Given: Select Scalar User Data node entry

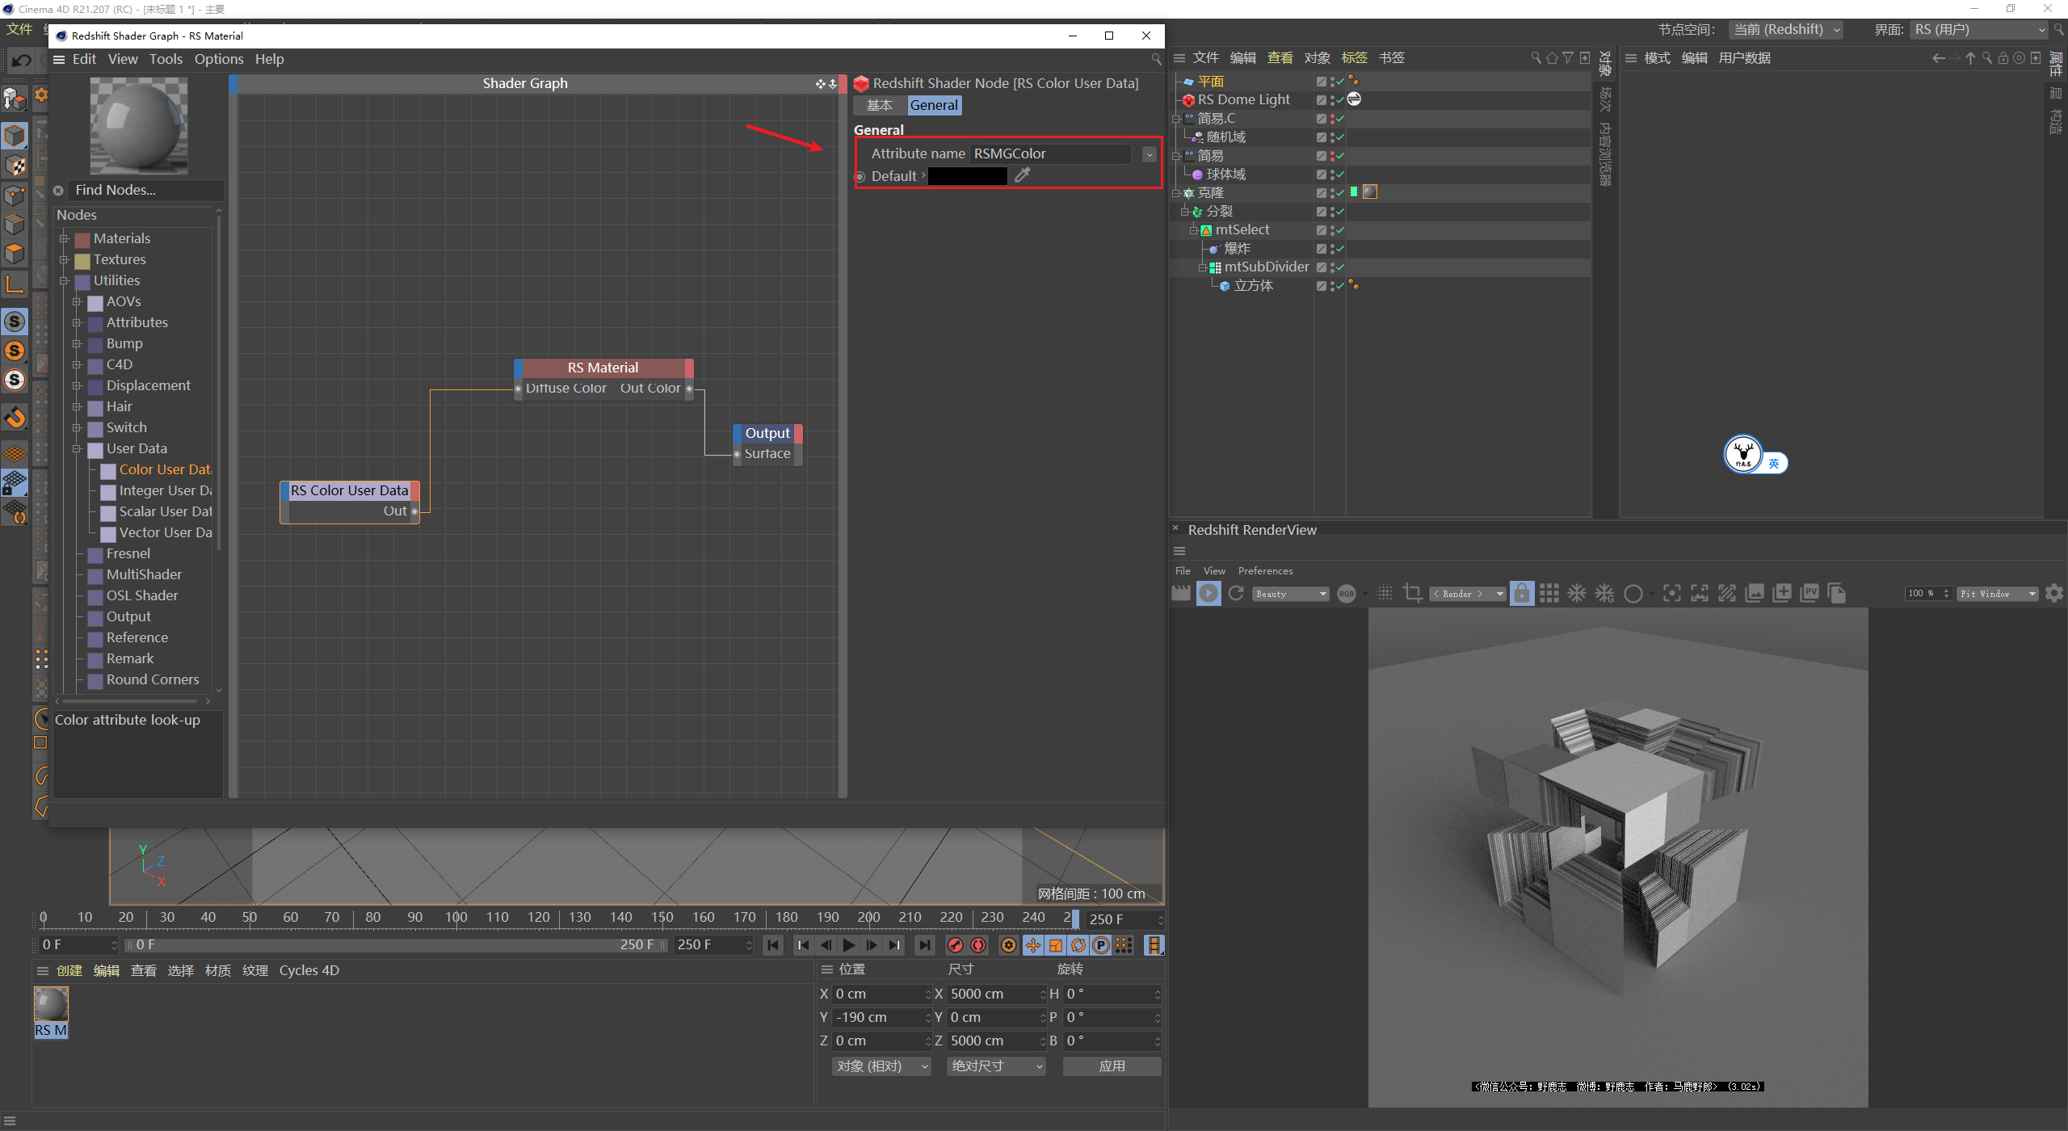Looking at the screenshot, I should pos(165,512).
